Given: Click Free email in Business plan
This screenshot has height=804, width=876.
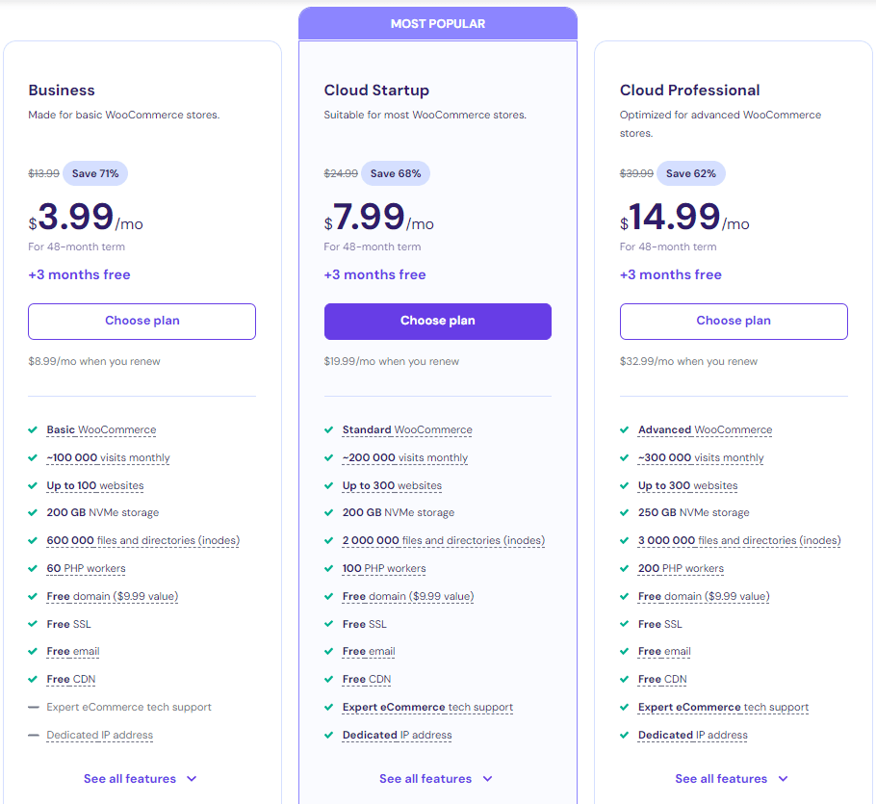Looking at the screenshot, I should (x=73, y=651).
